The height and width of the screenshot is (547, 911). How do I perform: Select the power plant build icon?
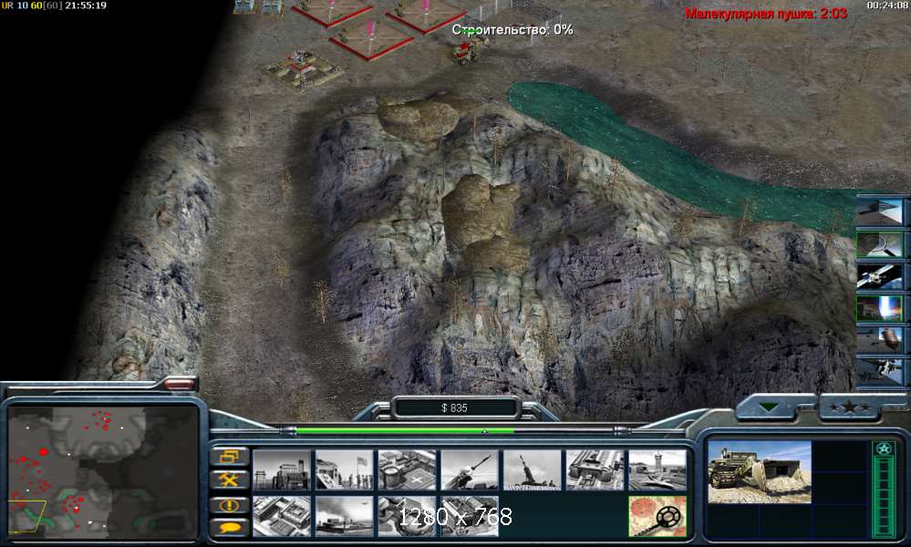tap(282, 470)
